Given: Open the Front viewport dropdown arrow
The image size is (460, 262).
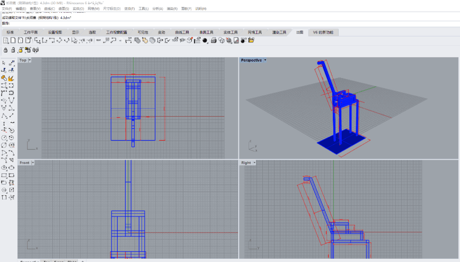Looking at the screenshot, I should point(32,163).
